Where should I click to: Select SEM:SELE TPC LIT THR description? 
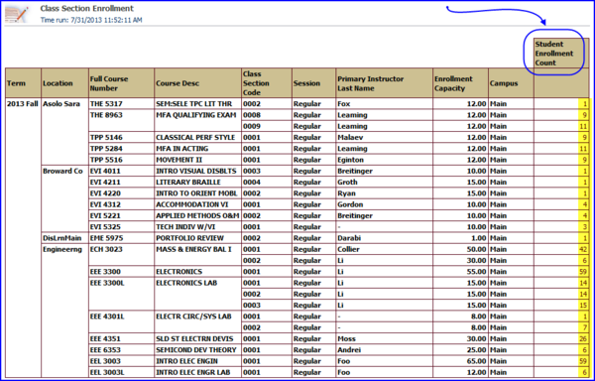(x=193, y=104)
